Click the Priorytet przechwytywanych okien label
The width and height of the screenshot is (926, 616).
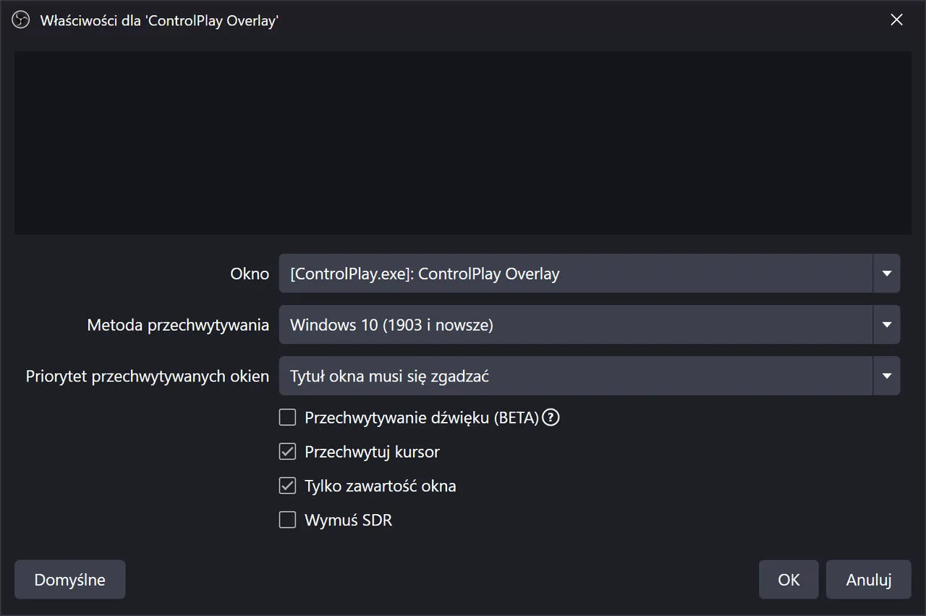pos(148,376)
